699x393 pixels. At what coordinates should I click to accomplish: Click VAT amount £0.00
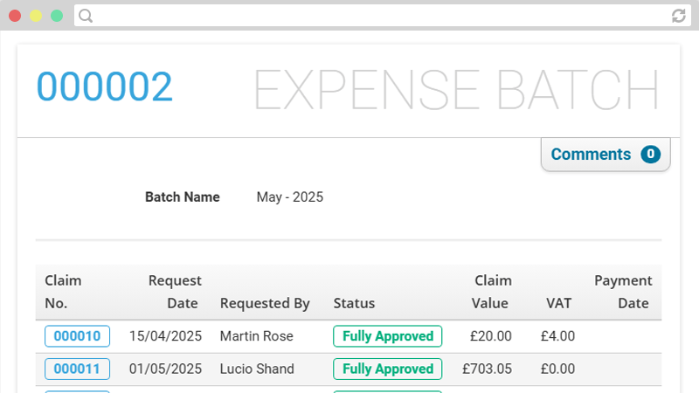(557, 369)
